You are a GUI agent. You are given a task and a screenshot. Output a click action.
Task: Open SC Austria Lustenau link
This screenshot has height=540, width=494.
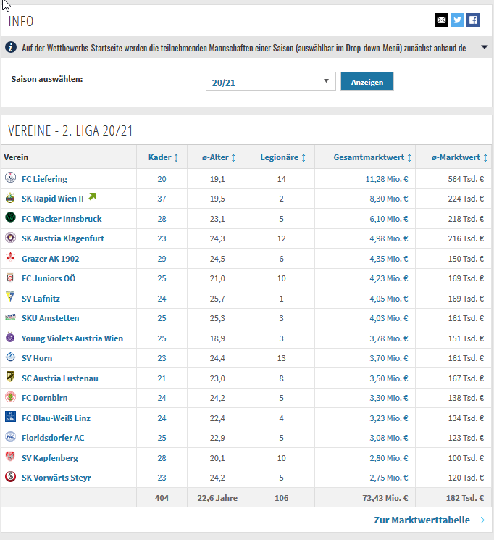click(x=60, y=378)
